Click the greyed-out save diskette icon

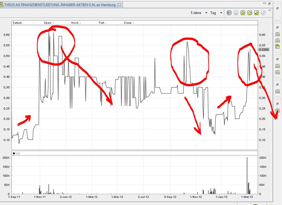click(x=236, y=13)
